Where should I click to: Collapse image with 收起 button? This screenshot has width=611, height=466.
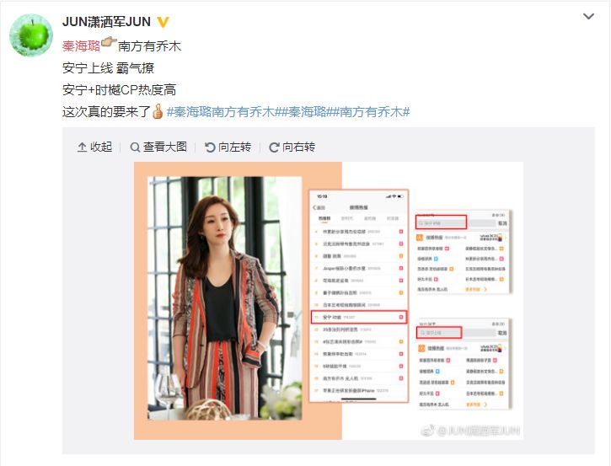pyautogui.click(x=94, y=147)
